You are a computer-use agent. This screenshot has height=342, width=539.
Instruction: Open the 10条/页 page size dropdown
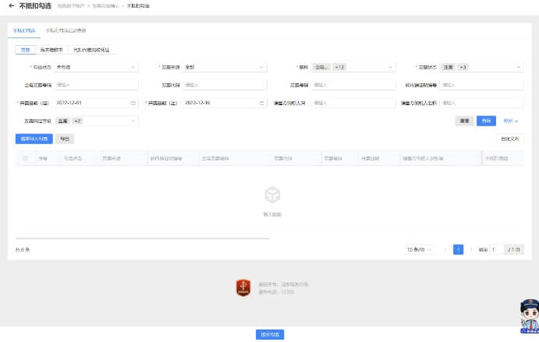click(x=420, y=249)
